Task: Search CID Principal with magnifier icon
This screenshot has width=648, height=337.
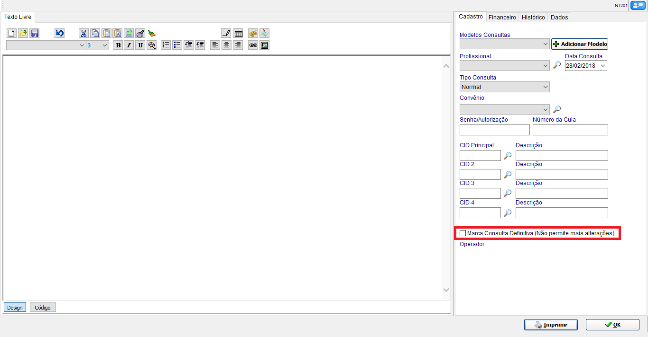Action: tap(508, 156)
